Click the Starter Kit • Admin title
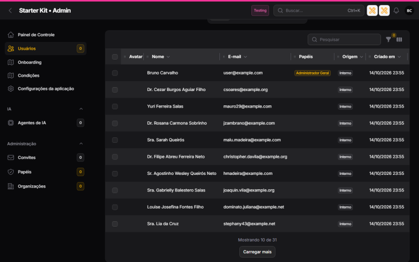Viewport: 419px width, 262px height. coord(45,10)
